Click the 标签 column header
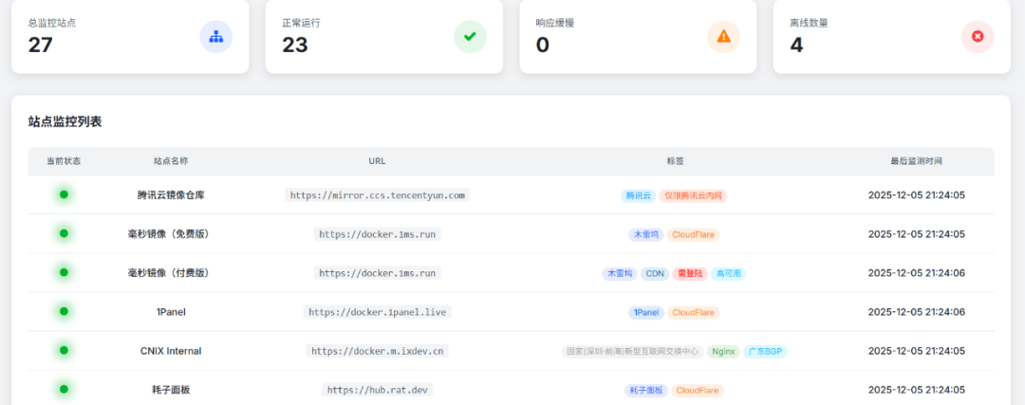Image resolution: width=1025 pixels, height=405 pixels. [x=675, y=160]
